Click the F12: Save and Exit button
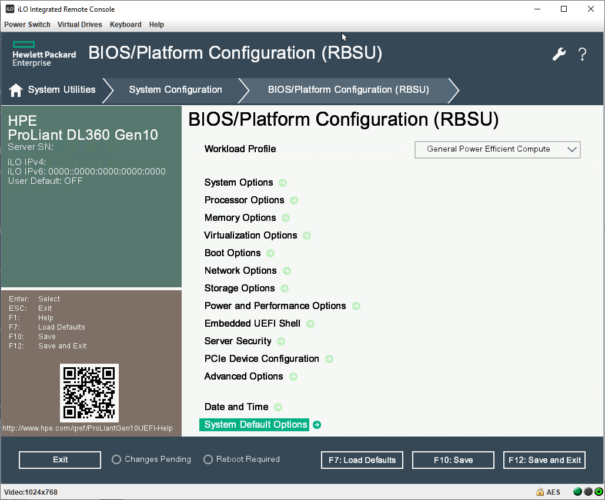This screenshot has height=500, width=605. pos(544,460)
